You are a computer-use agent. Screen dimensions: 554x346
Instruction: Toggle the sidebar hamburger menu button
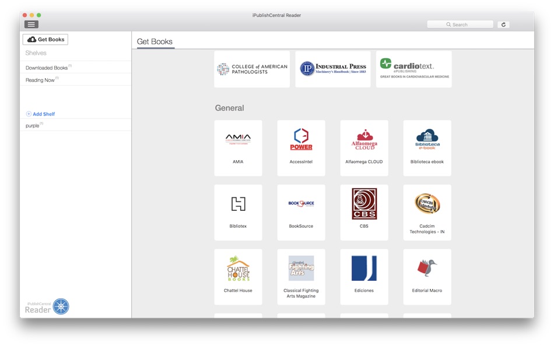pos(31,24)
